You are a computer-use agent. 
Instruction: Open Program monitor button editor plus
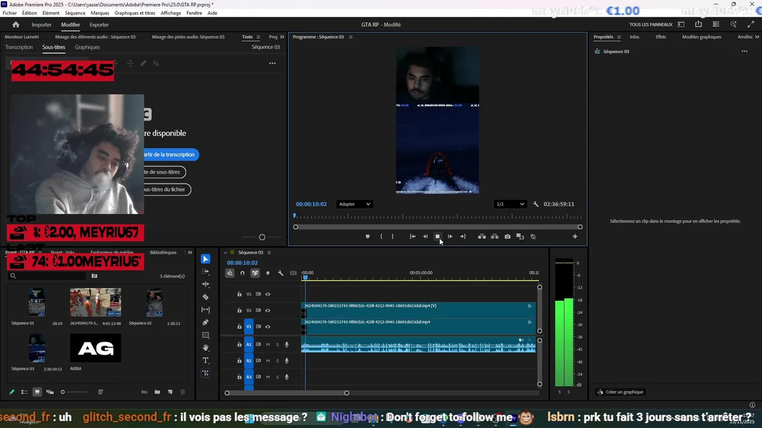574,237
